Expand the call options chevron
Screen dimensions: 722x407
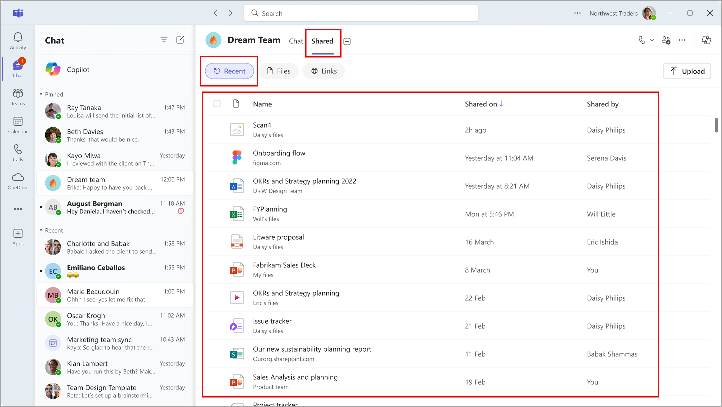tap(652, 40)
